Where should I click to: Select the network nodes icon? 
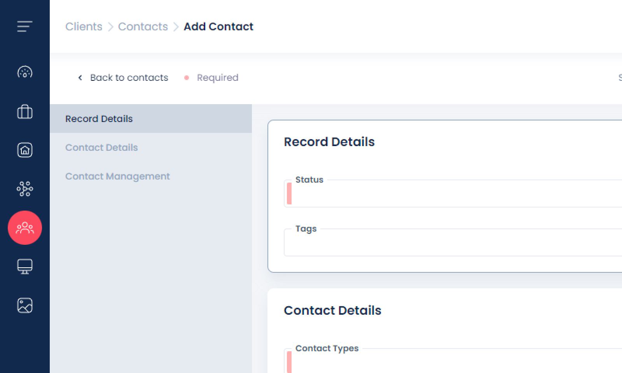click(x=24, y=189)
